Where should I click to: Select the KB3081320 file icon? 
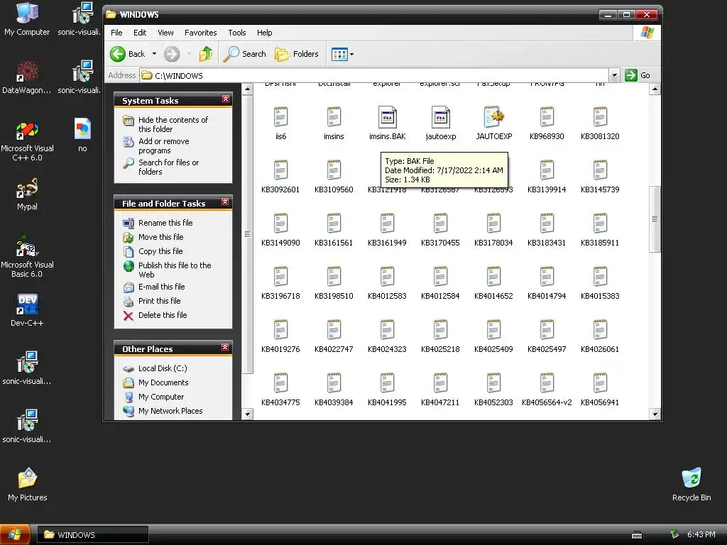(x=600, y=117)
